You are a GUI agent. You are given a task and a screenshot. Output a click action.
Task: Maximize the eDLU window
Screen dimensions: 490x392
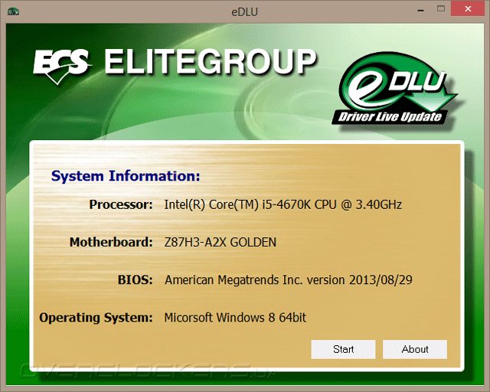(x=441, y=8)
